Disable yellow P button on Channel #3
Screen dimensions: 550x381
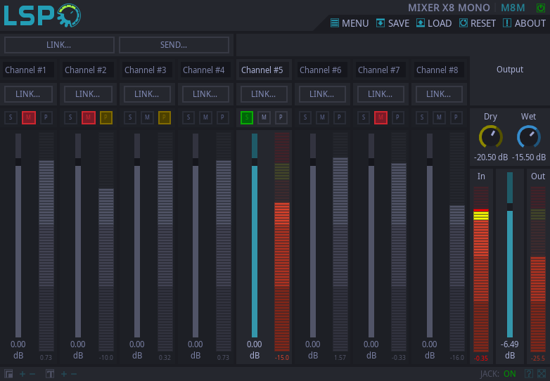tap(164, 117)
